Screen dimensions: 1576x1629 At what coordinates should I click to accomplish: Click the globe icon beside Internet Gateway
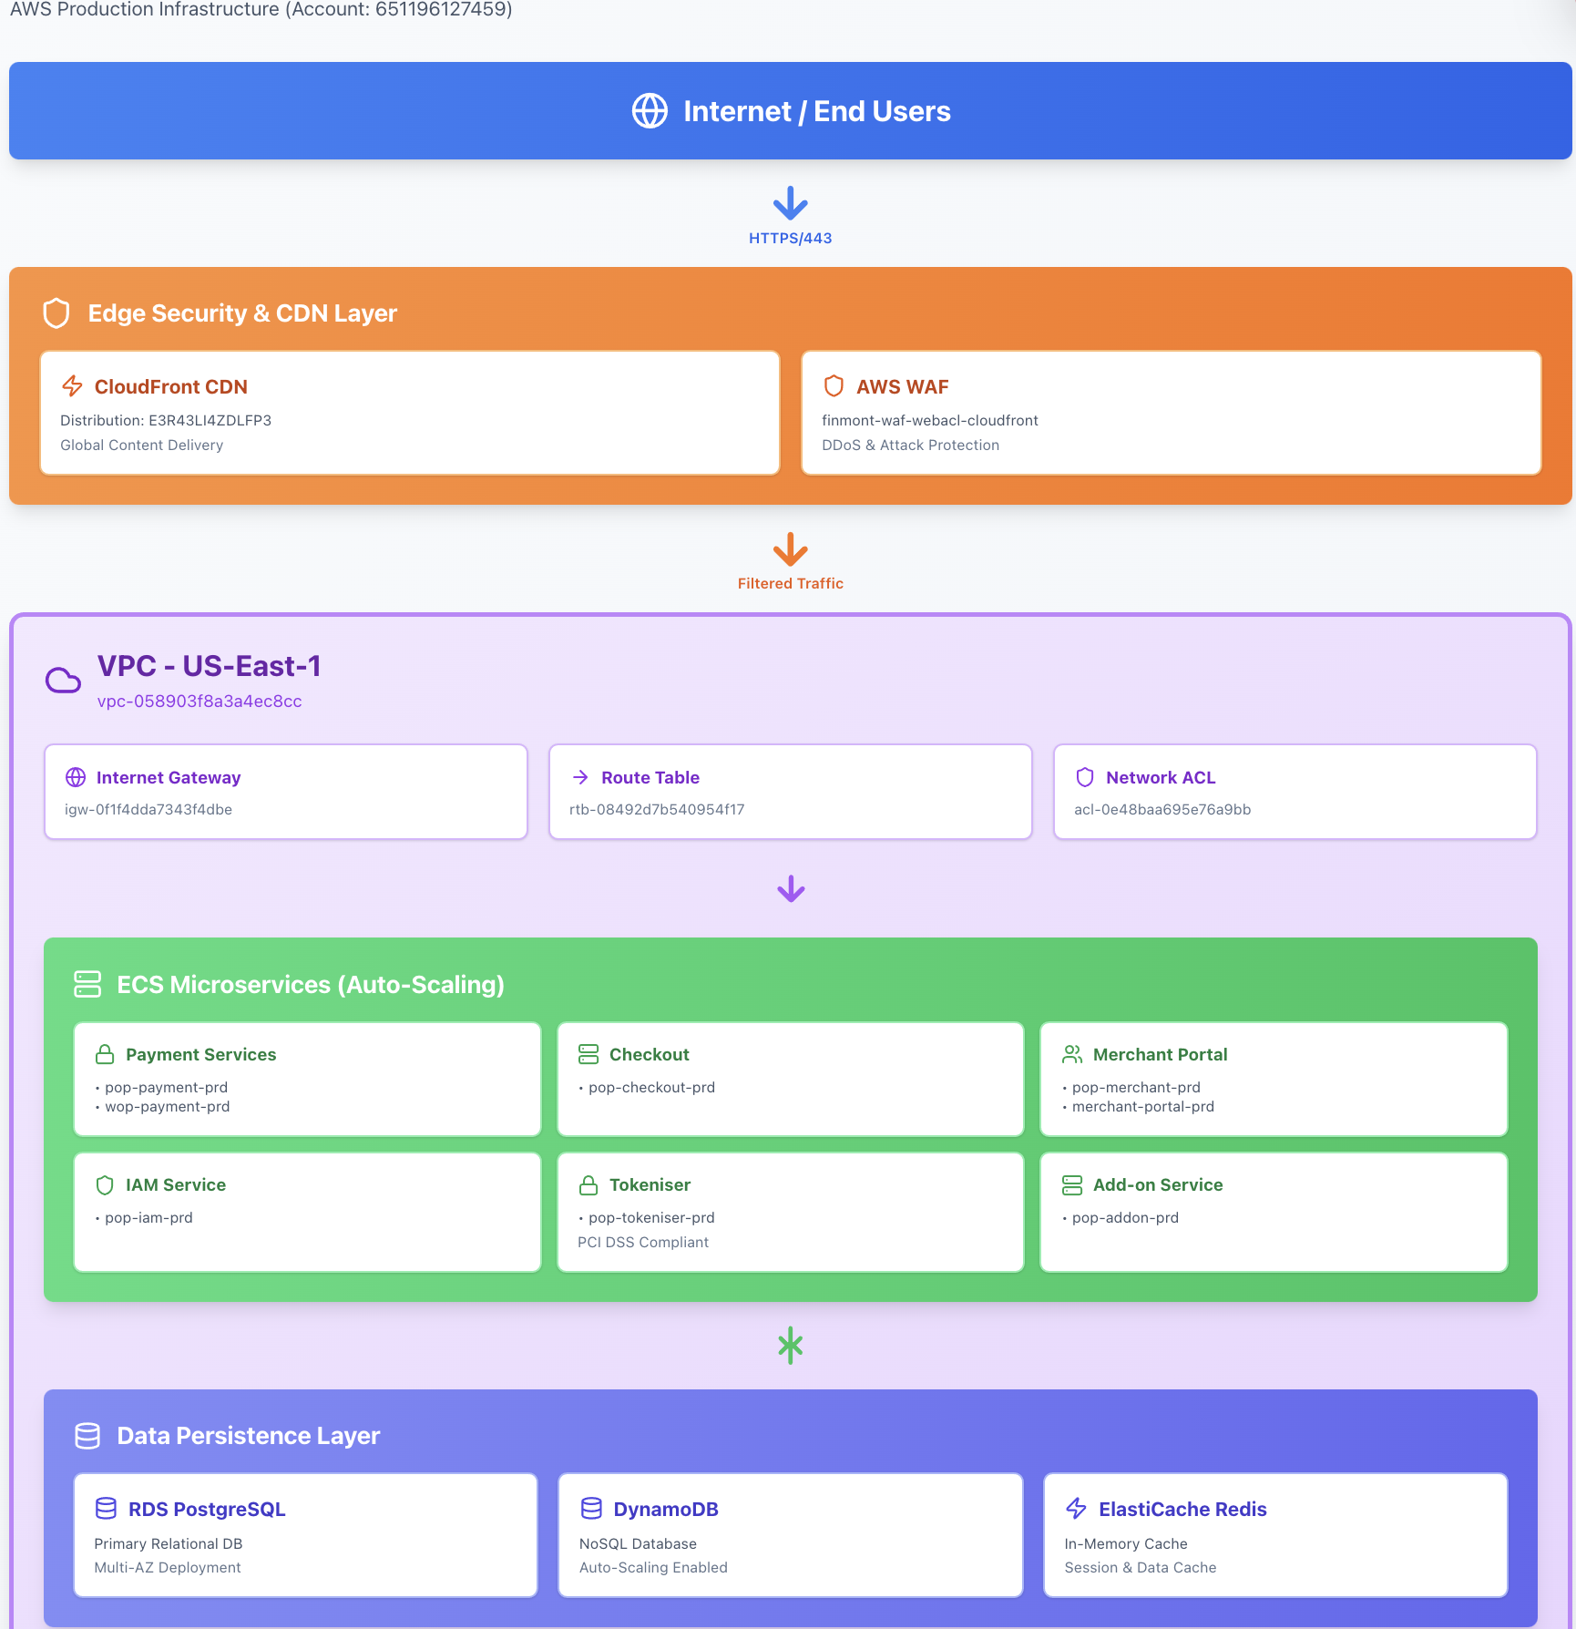(x=76, y=777)
